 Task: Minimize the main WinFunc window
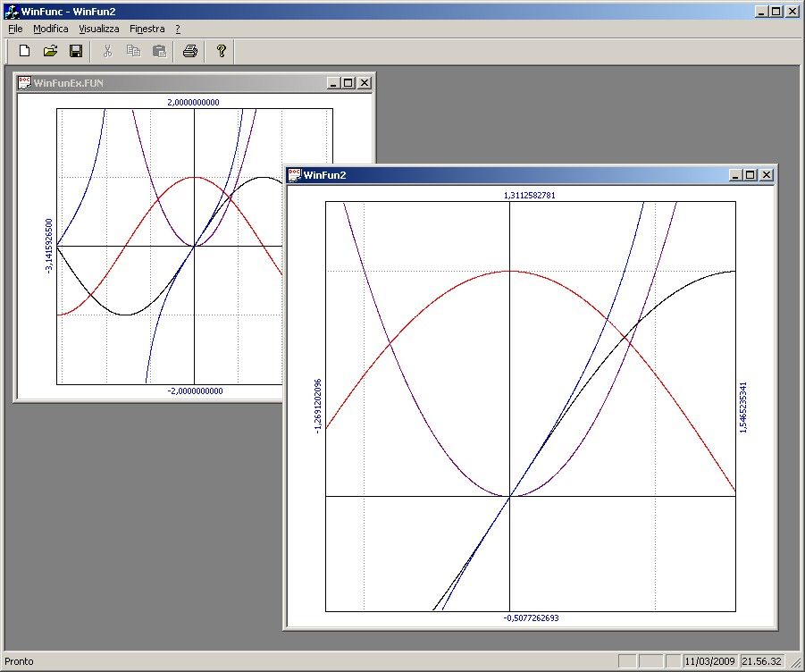click(762, 12)
